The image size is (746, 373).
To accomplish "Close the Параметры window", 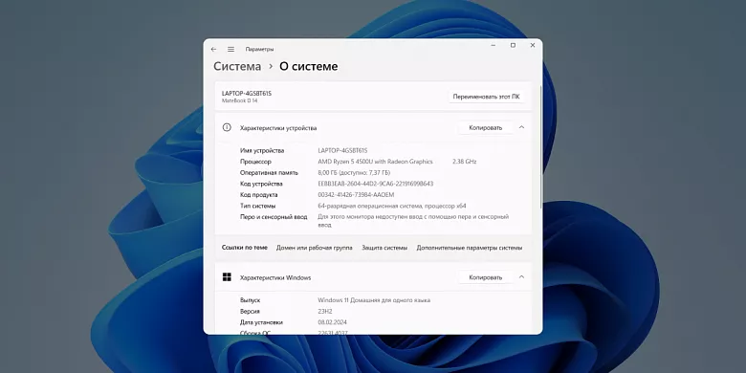I will pos(533,45).
